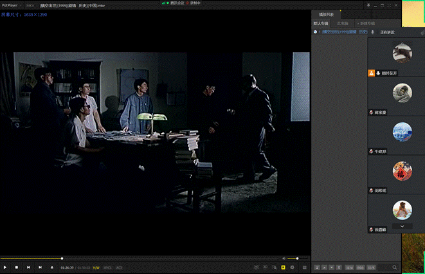The height and width of the screenshot is (274, 425).
Task: Click the playlist search magnifier icon
Action: (395, 267)
